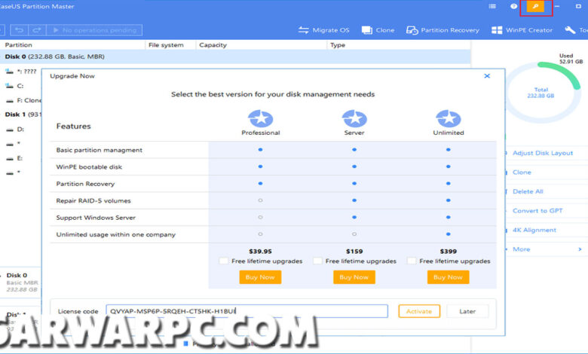Click 'Repair RAID-5 volumes' feature text
This screenshot has height=354, width=588.
tap(93, 201)
